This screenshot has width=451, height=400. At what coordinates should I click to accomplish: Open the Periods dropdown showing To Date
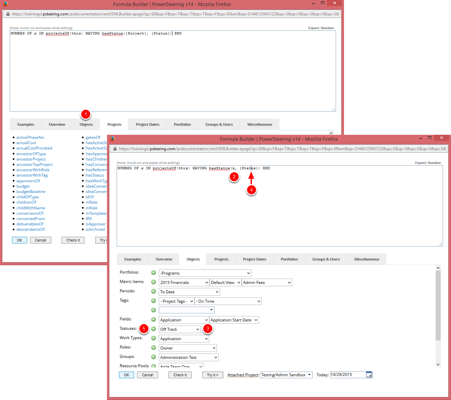(x=189, y=292)
